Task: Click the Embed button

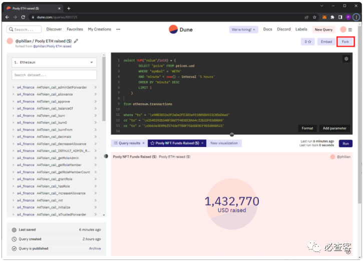Action: 326,41
